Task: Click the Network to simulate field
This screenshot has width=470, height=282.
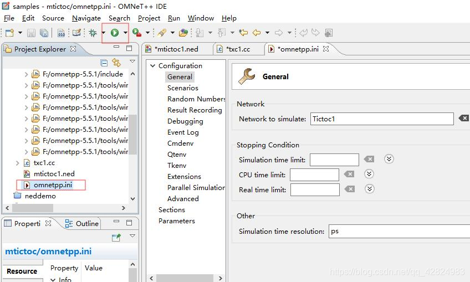Action: [x=382, y=119]
